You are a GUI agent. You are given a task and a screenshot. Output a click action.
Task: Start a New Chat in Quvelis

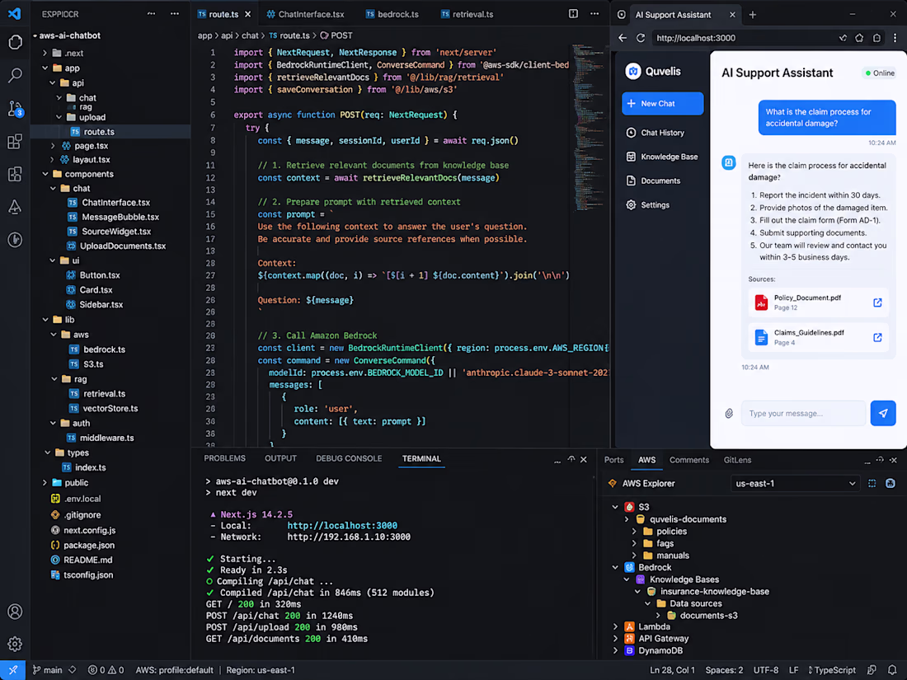point(663,104)
